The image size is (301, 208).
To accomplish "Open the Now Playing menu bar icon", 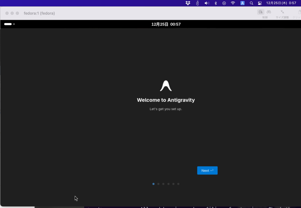I will [x=224, y=3].
